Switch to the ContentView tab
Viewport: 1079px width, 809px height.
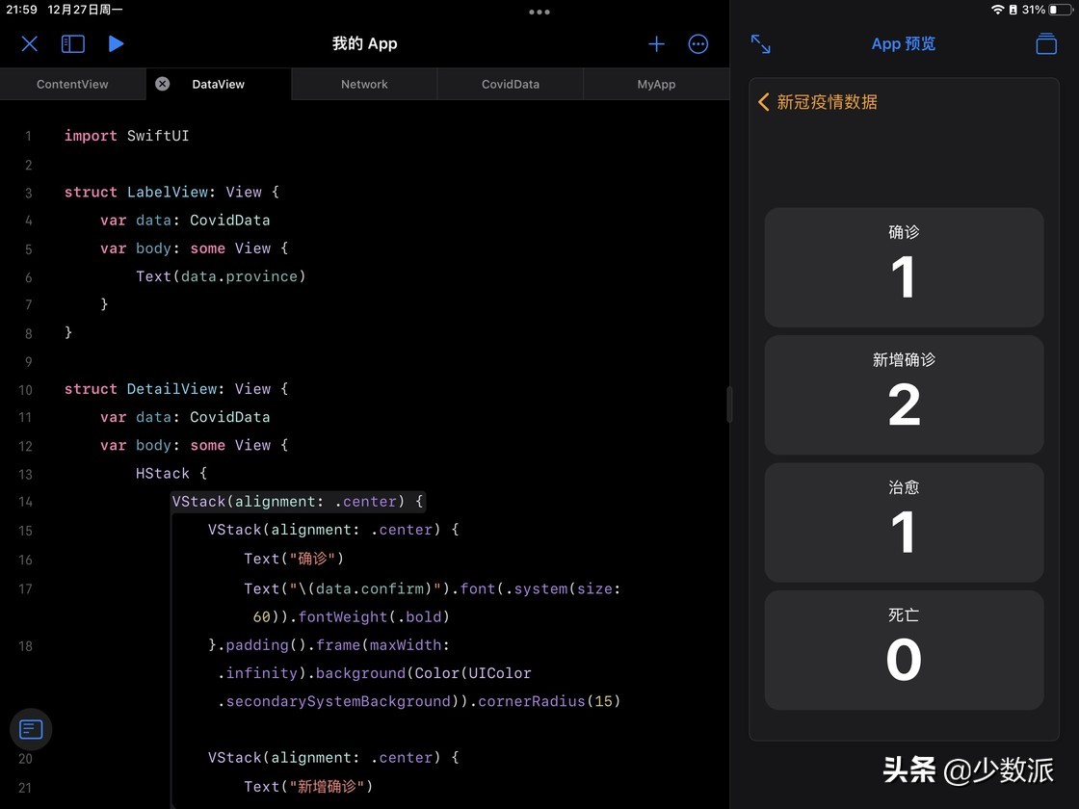point(72,84)
